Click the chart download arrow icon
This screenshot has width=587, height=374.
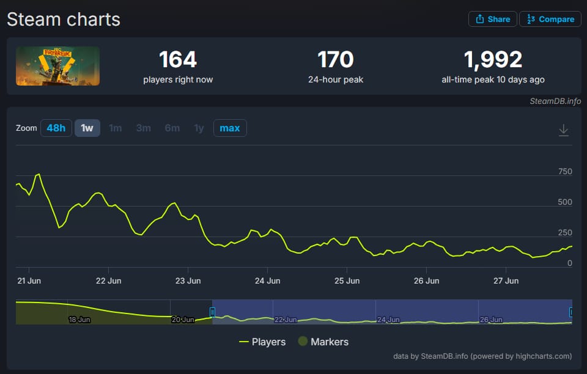(x=563, y=130)
